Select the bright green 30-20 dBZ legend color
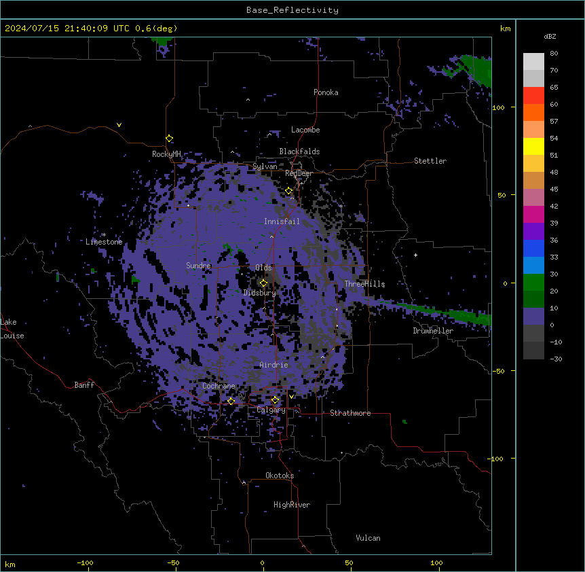 click(x=533, y=283)
